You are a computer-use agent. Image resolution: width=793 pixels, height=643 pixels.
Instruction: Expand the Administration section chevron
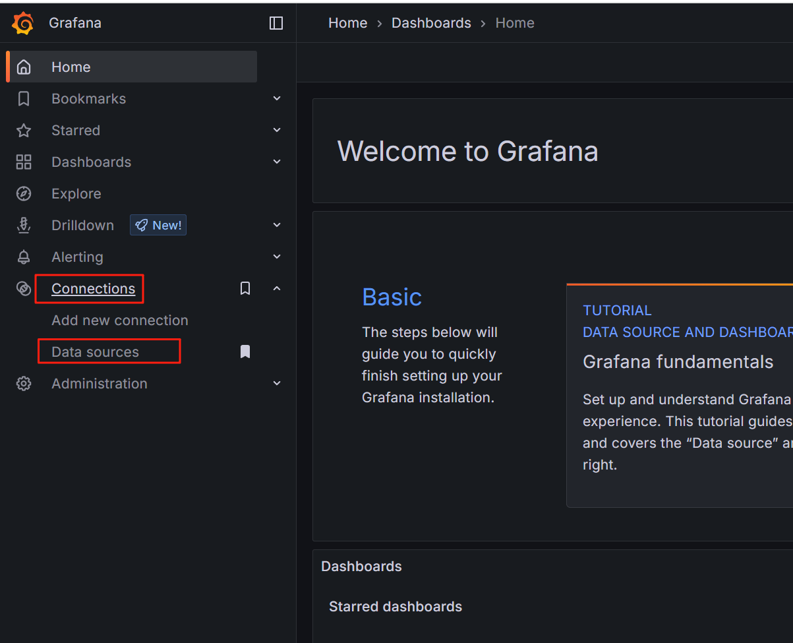[x=277, y=384]
